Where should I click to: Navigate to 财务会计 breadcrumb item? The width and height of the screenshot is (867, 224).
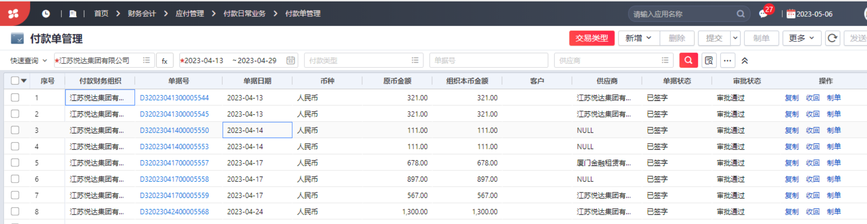(x=142, y=13)
